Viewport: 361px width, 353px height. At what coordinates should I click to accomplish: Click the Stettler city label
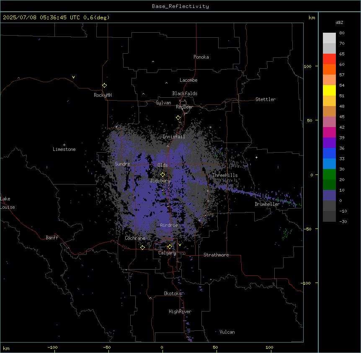(266, 99)
